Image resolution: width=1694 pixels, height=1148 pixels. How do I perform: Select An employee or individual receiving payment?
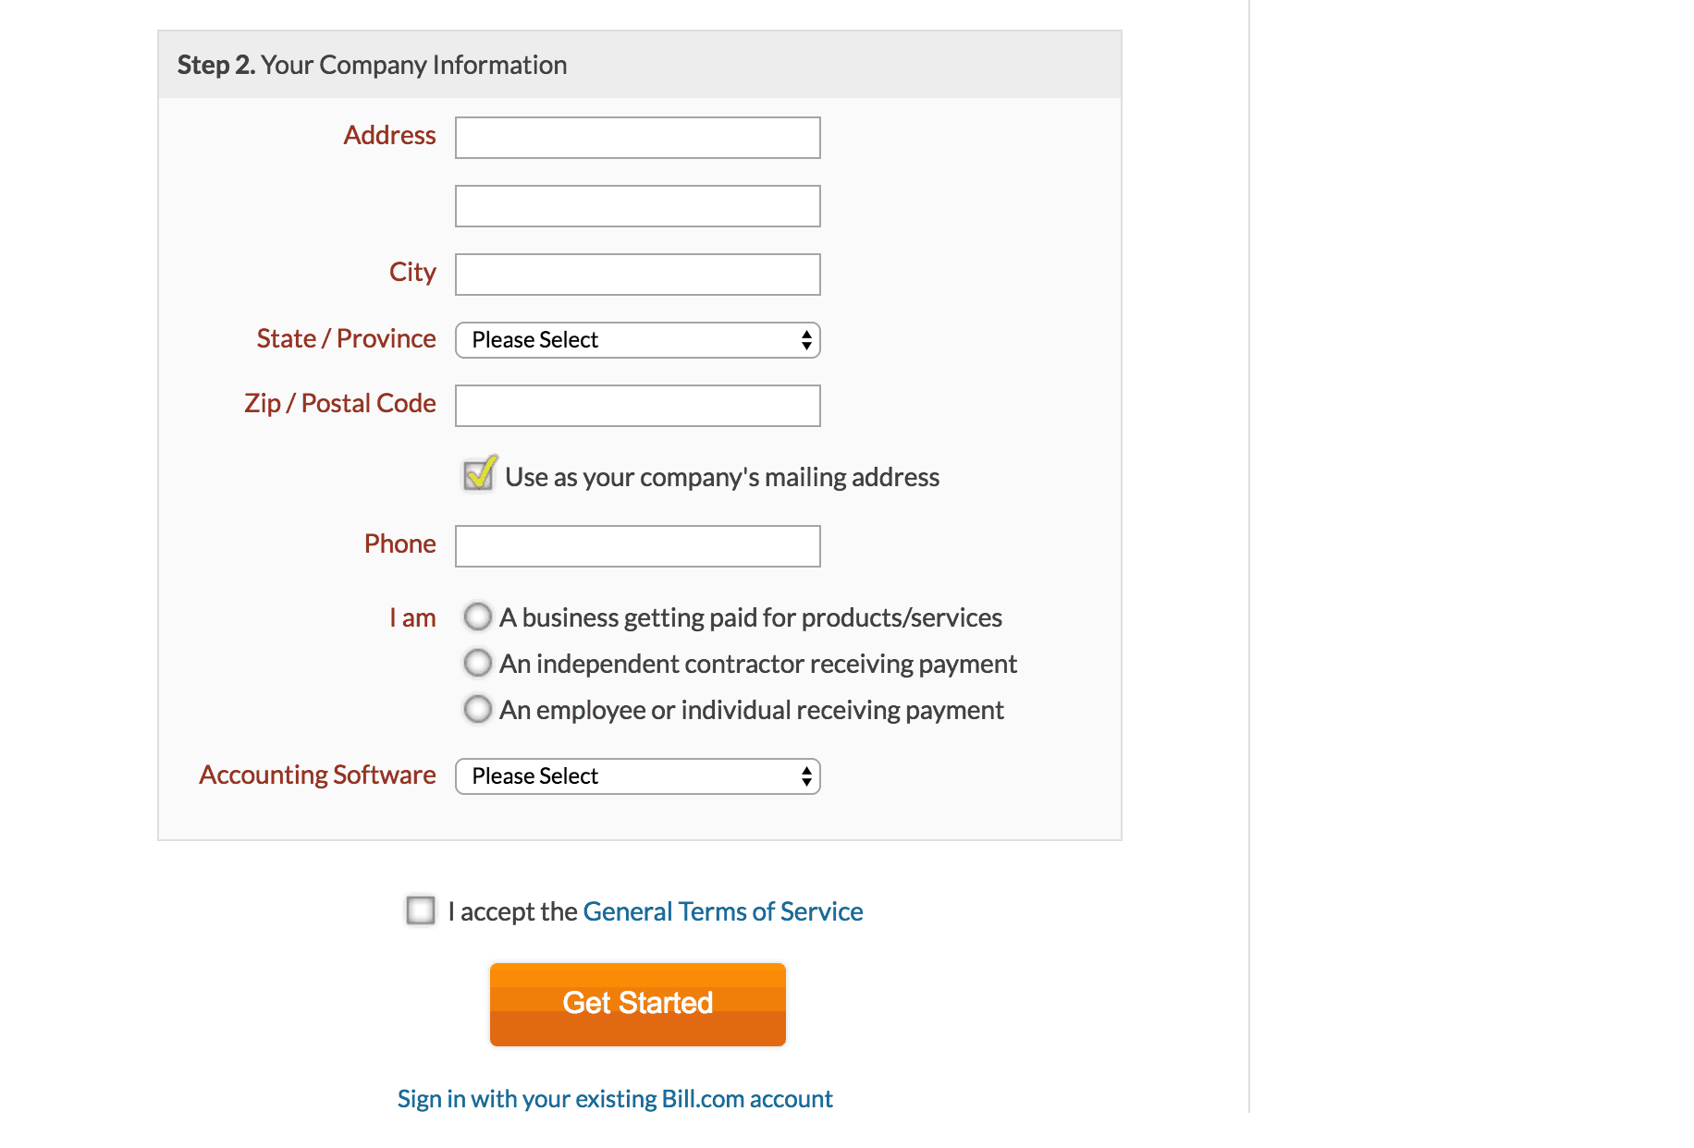pos(477,709)
